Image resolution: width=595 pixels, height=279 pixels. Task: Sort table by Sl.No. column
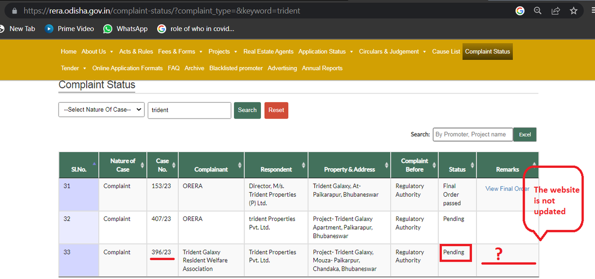(78, 165)
